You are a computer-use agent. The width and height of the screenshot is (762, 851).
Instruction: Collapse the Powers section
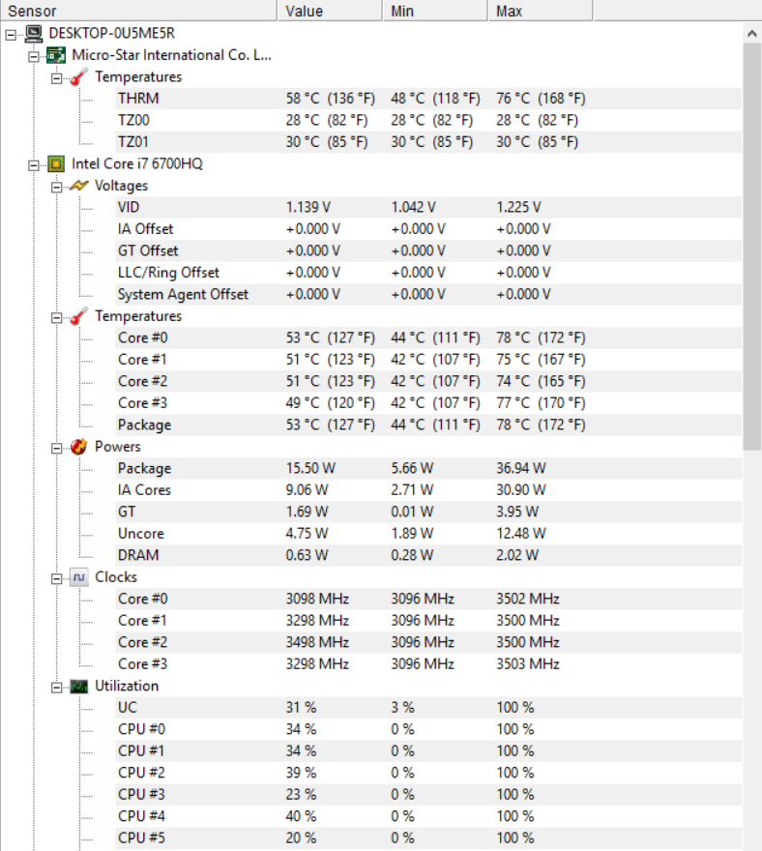point(56,449)
